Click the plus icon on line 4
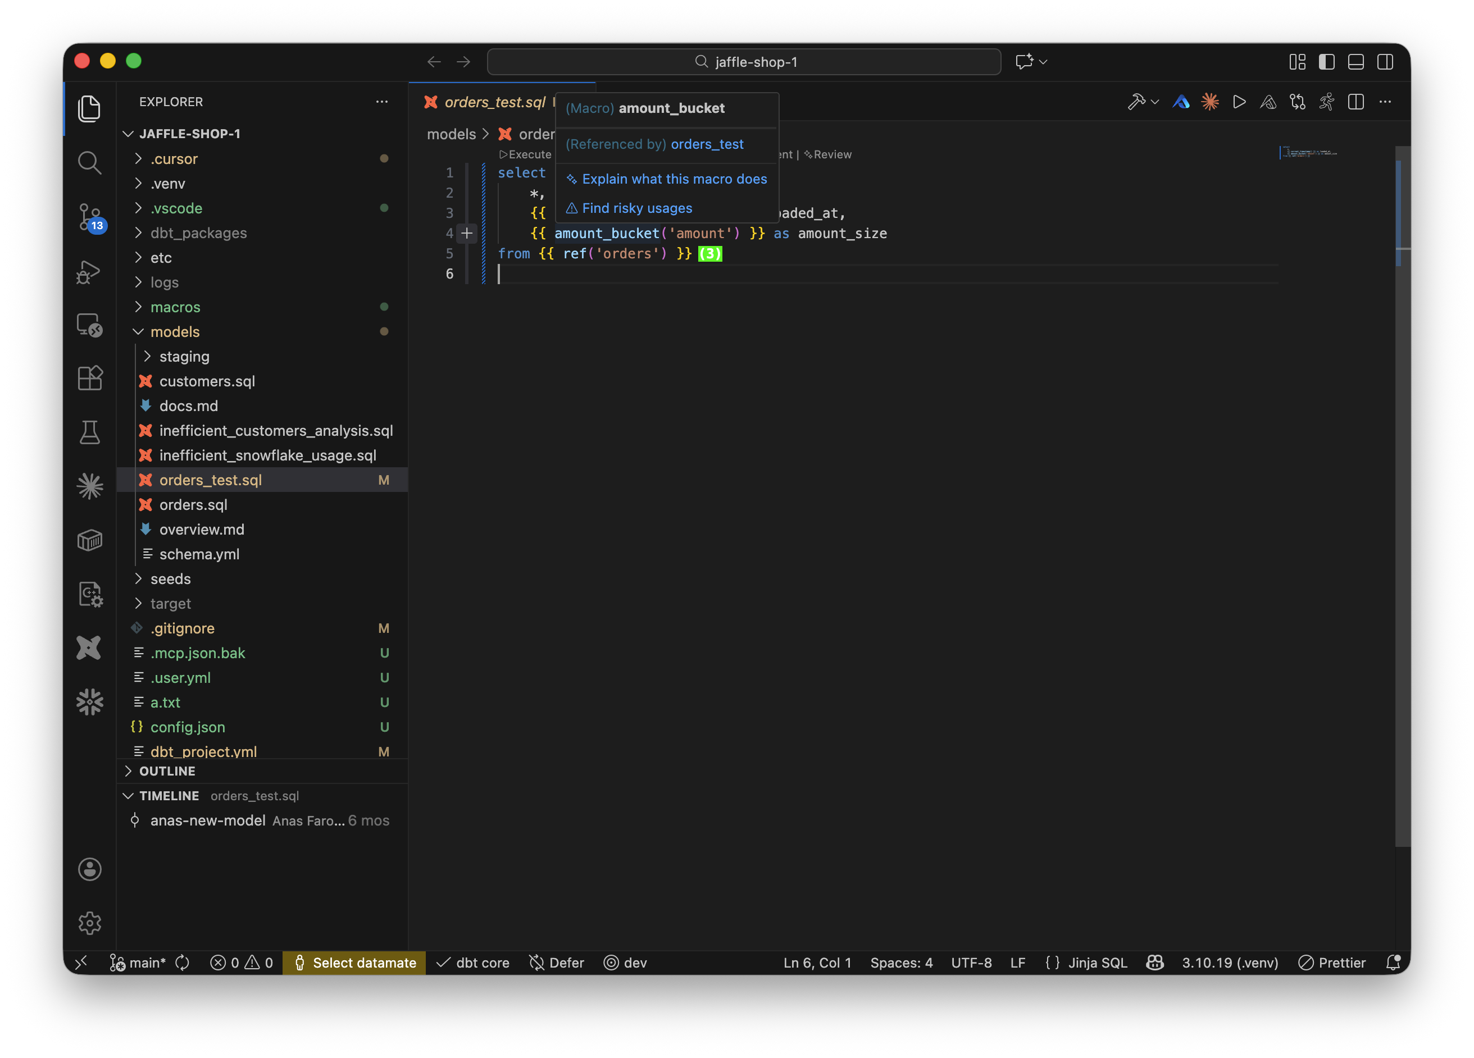The width and height of the screenshot is (1474, 1058). tap(467, 233)
